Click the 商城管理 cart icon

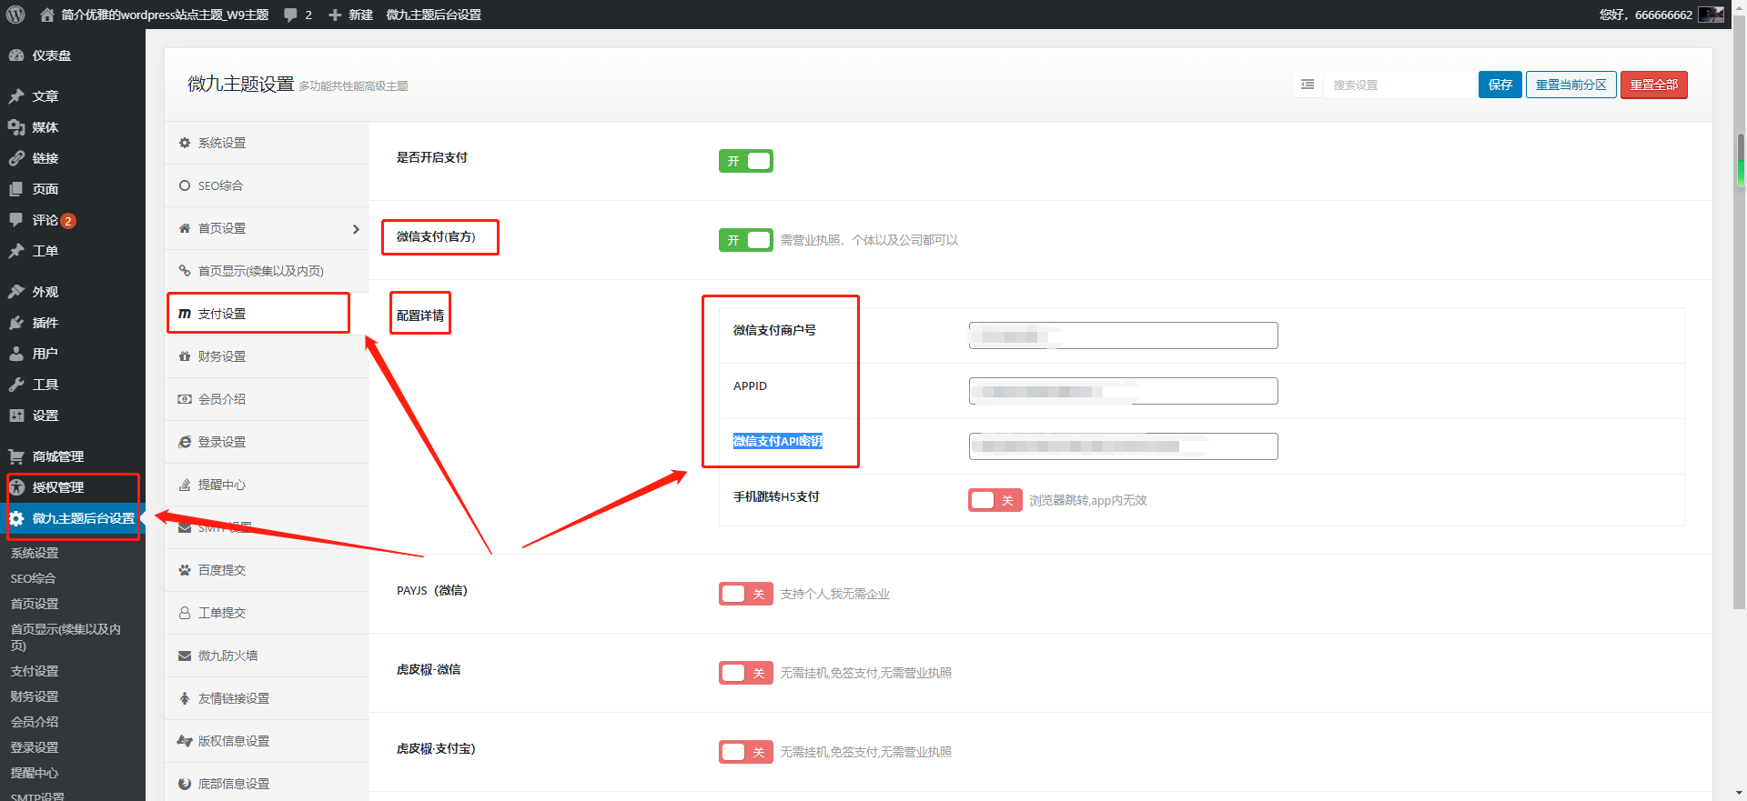(x=16, y=456)
